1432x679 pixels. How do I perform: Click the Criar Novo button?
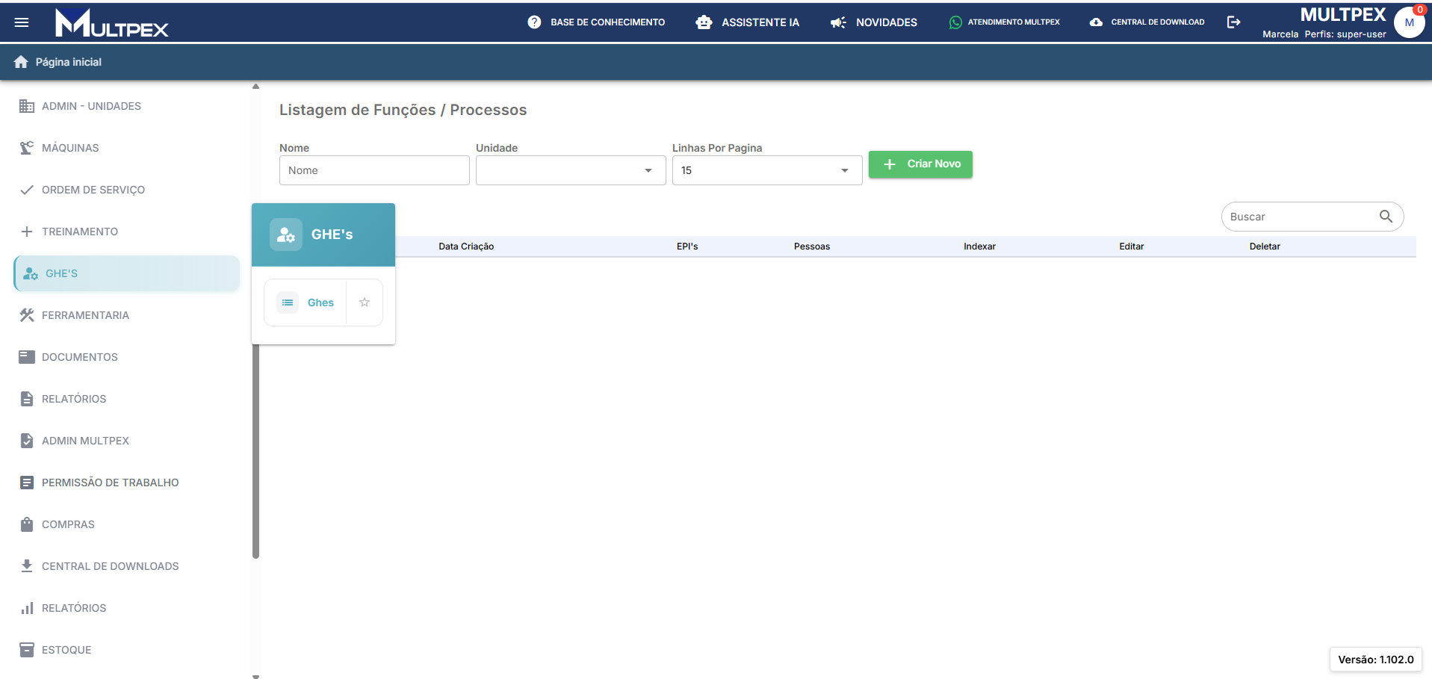point(920,164)
